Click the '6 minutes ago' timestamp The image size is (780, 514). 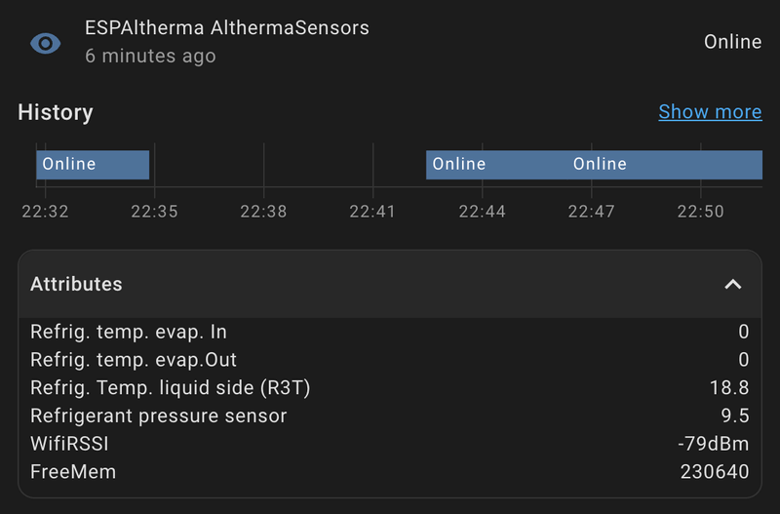click(x=150, y=57)
